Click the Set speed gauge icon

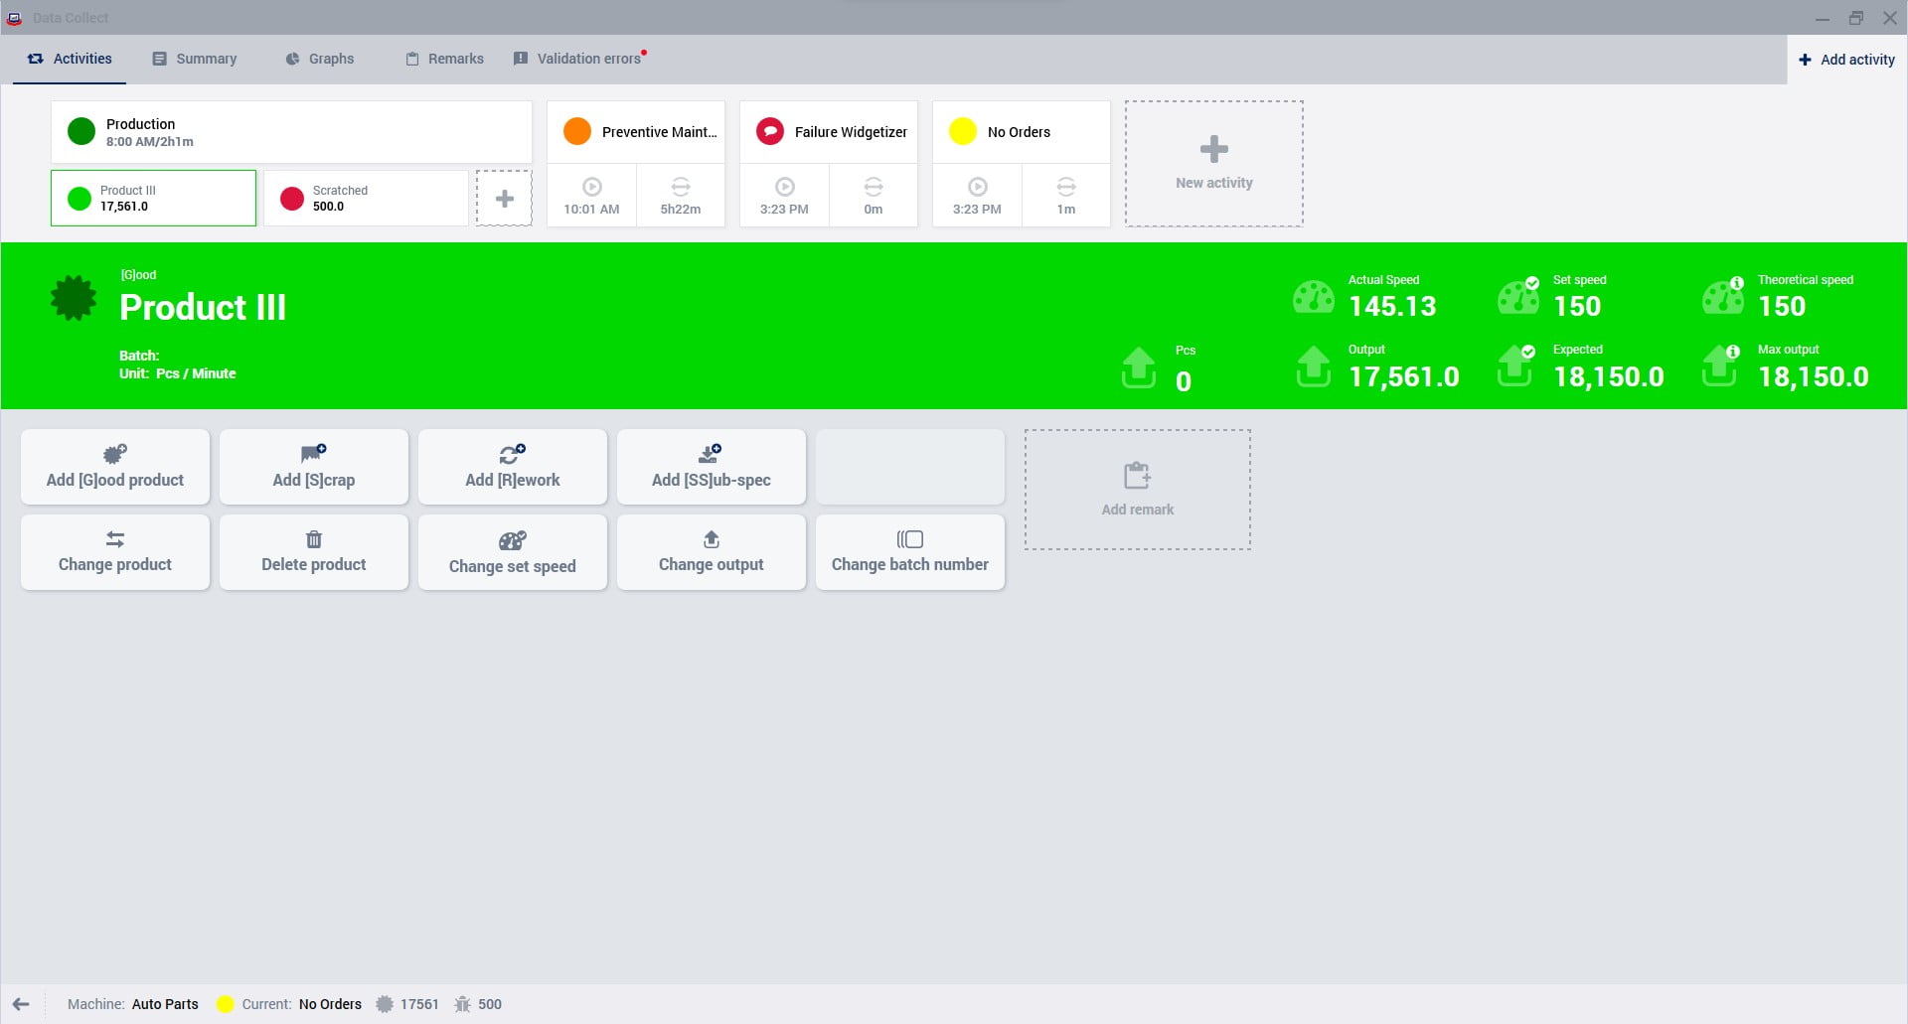(1517, 297)
